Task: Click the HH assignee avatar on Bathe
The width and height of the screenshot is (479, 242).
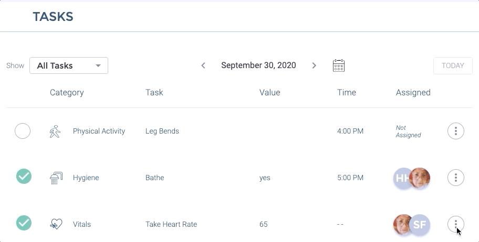Action: (x=402, y=178)
